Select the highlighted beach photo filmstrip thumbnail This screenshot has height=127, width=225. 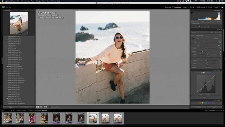coord(93,118)
